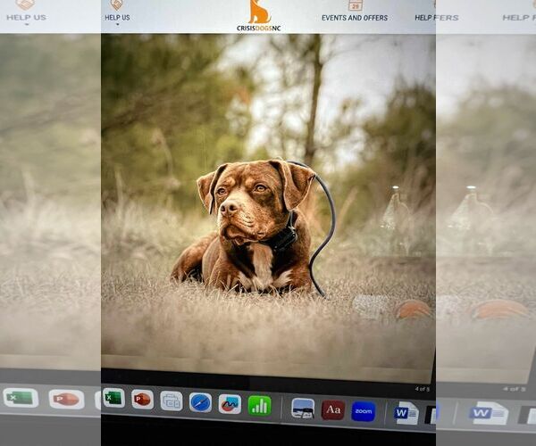The width and height of the screenshot is (536, 446).
Task: Open PowerPoint from the dock
Action: [142, 400]
